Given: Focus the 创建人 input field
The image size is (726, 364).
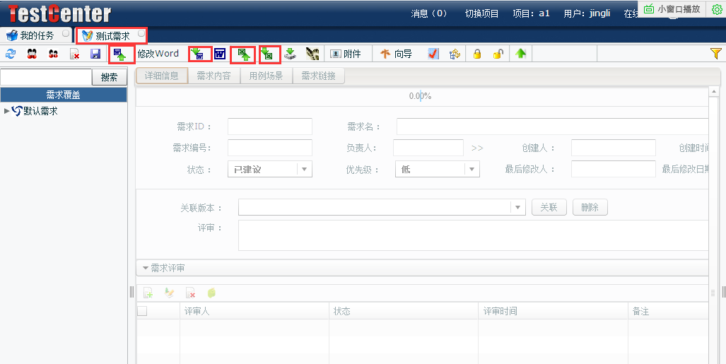Looking at the screenshot, I should [x=614, y=148].
